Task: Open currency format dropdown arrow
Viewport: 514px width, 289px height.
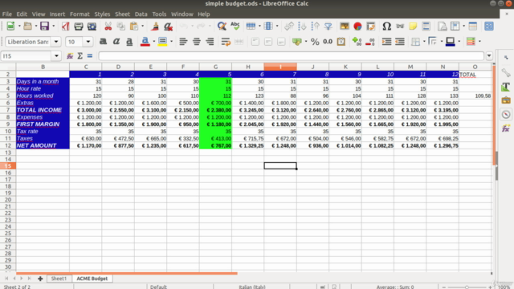Action: 306,42
